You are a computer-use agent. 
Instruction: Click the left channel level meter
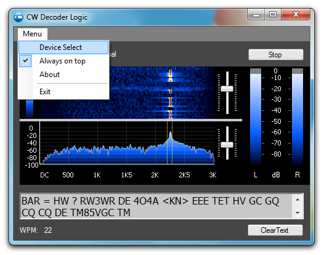[x=256, y=116]
